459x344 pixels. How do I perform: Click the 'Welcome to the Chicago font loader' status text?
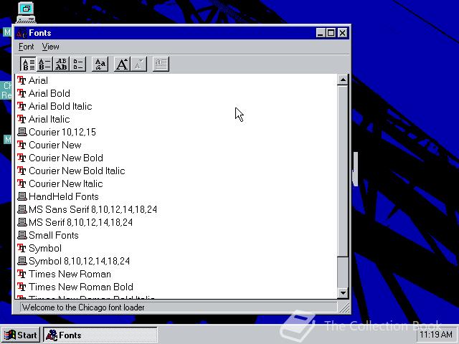83,307
